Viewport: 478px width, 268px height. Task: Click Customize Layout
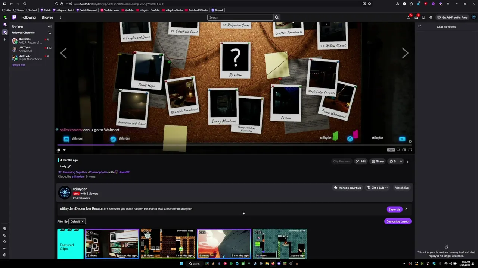(398, 221)
